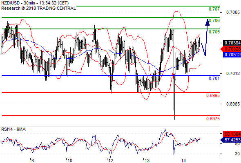Click the 0.7012 price axis value
This screenshot has height=163, width=241.
pyautogui.click(x=233, y=74)
